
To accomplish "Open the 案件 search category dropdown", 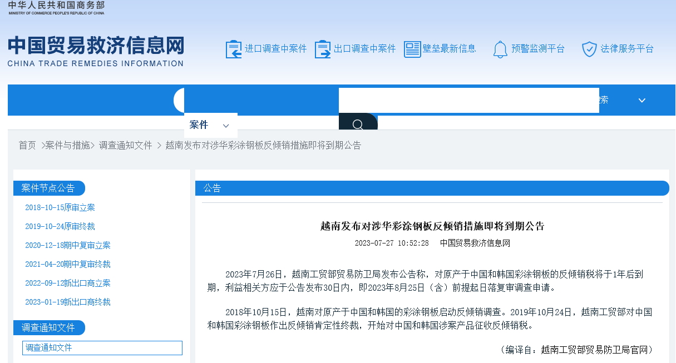I will [210, 125].
